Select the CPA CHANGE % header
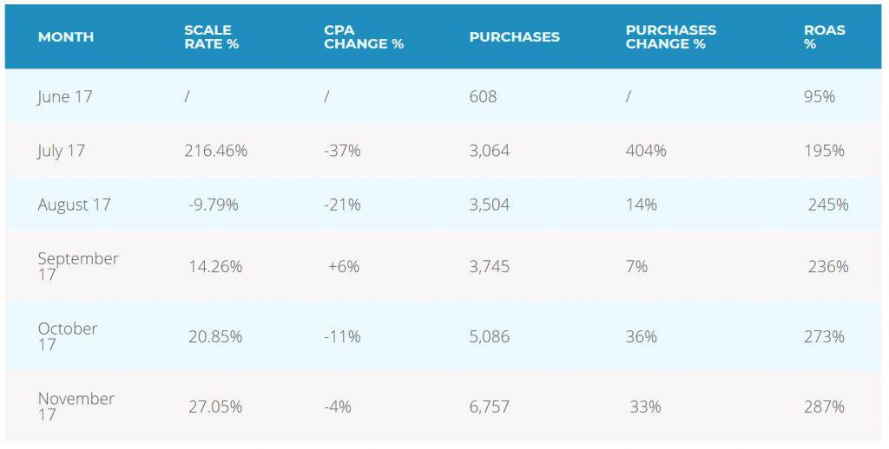 (x=364, y=36)
